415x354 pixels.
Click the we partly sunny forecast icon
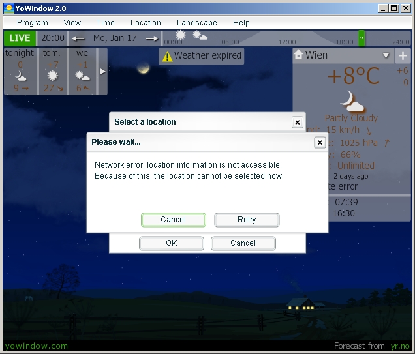coord(82,76)
